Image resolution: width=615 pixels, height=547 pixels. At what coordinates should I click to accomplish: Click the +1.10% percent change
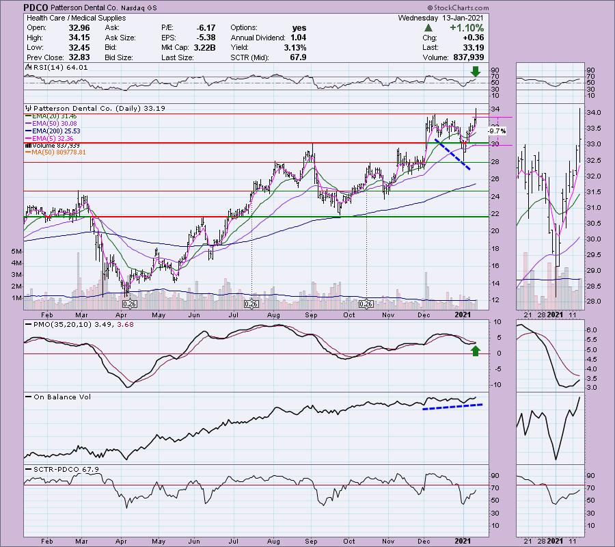click(x=467, y=28)
